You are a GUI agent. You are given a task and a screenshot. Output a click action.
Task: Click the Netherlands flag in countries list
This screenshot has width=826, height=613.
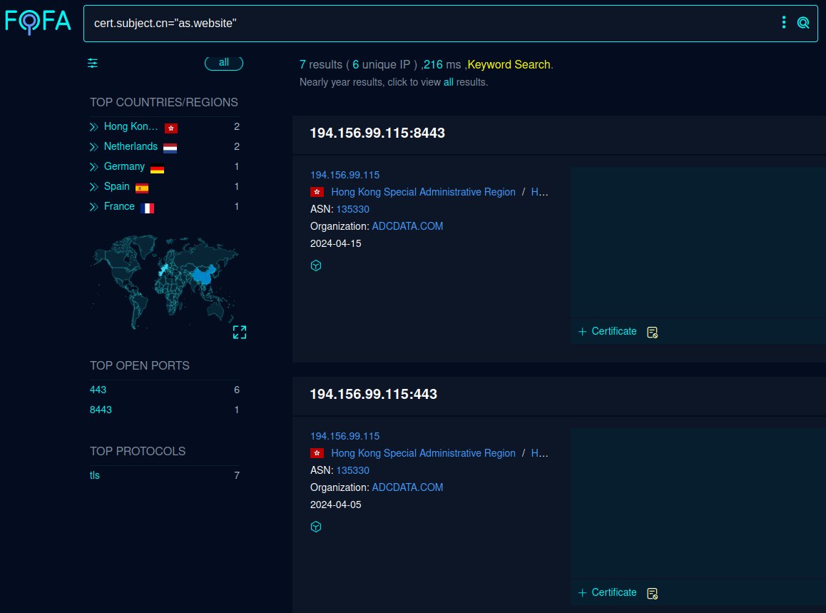click(170, 148)
